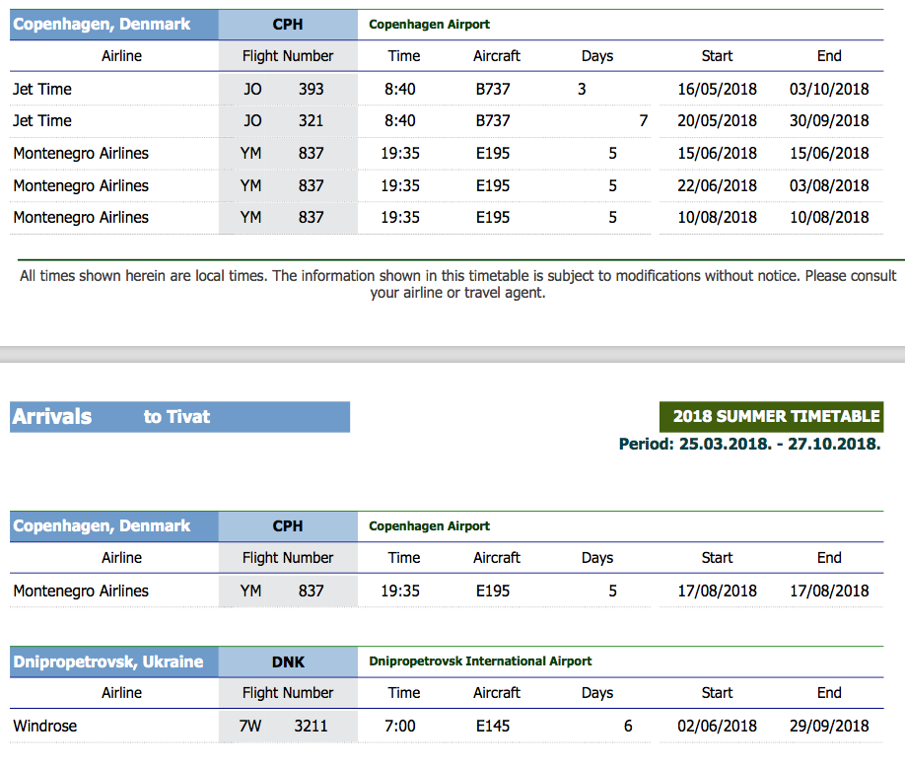Click the day value "7" for flight JO 321
Screen dimensions: 905x765
coord(644,120)
